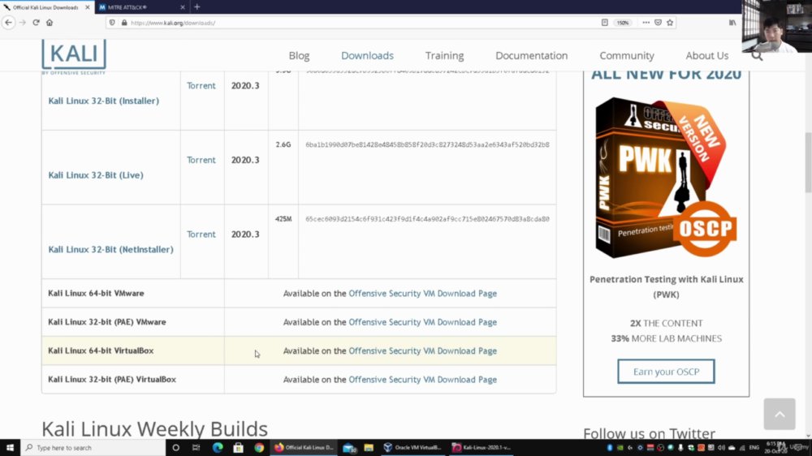Click the site search magnifier icon
812x456 pixels.
click(757, 55)
